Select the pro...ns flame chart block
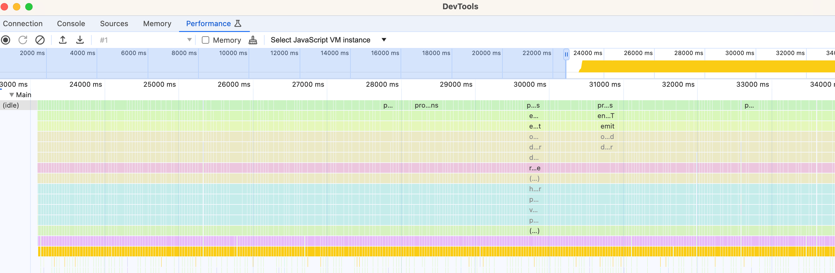Image resolution: width=835 pixels, height=273 pixels. point(426,105)
